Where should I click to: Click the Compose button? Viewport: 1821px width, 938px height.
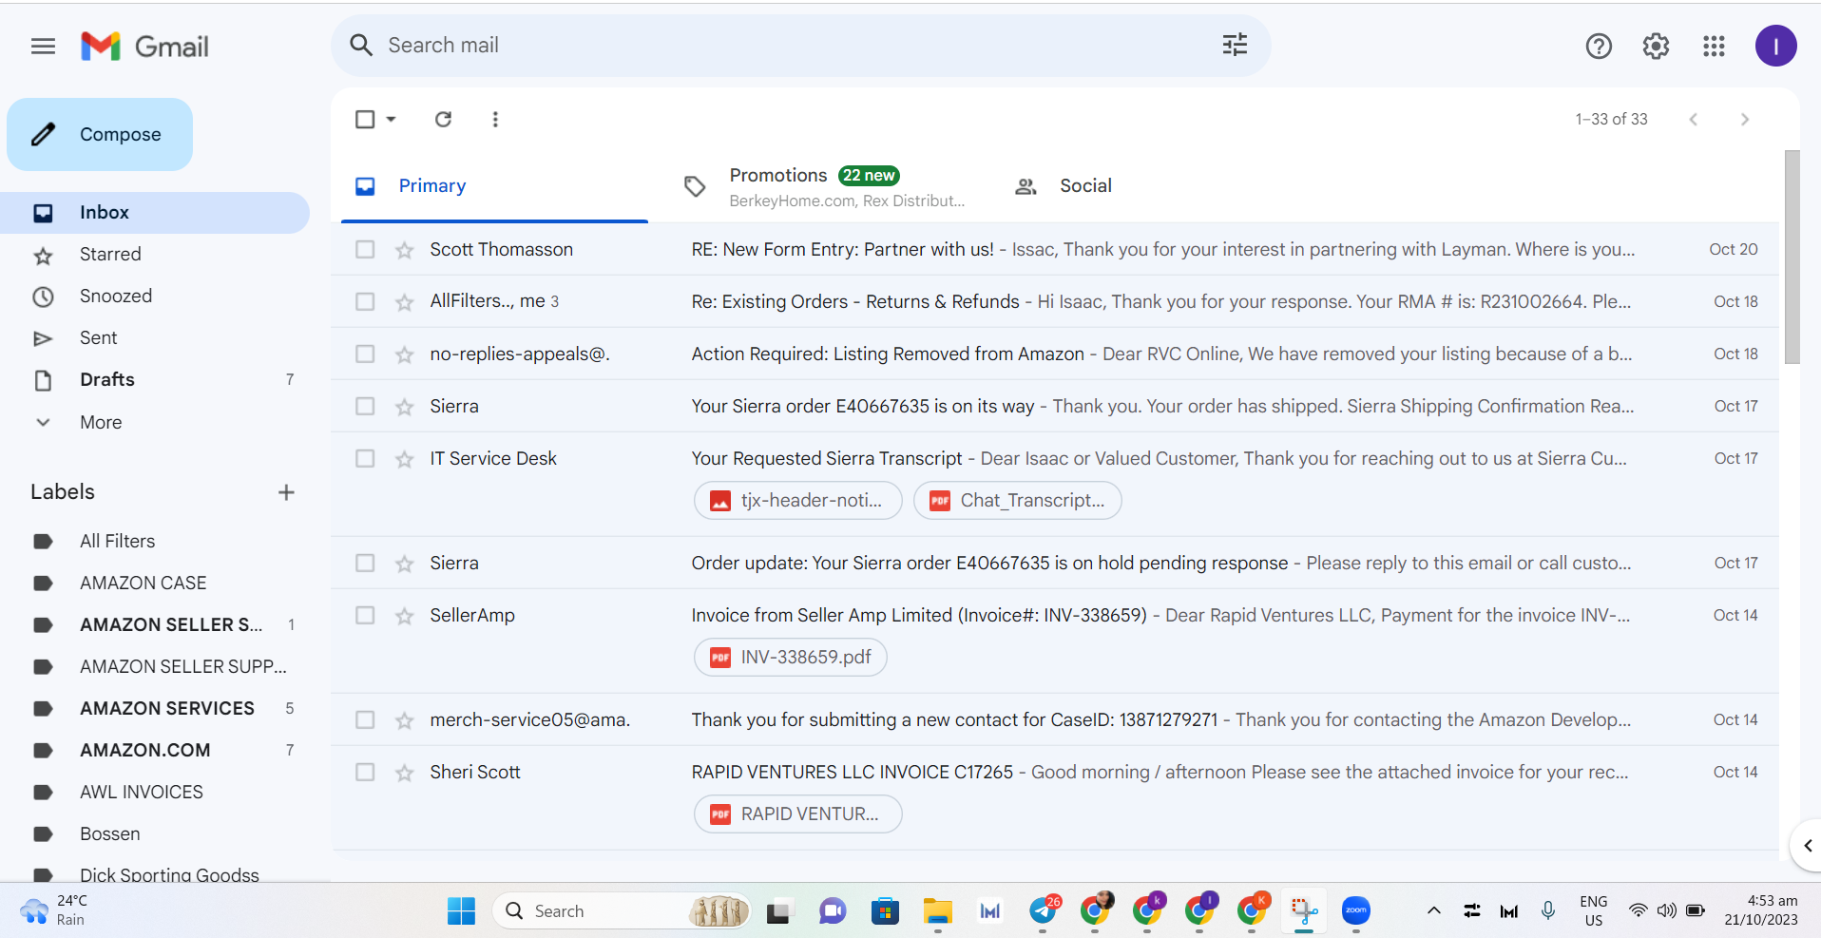point(100,134)
